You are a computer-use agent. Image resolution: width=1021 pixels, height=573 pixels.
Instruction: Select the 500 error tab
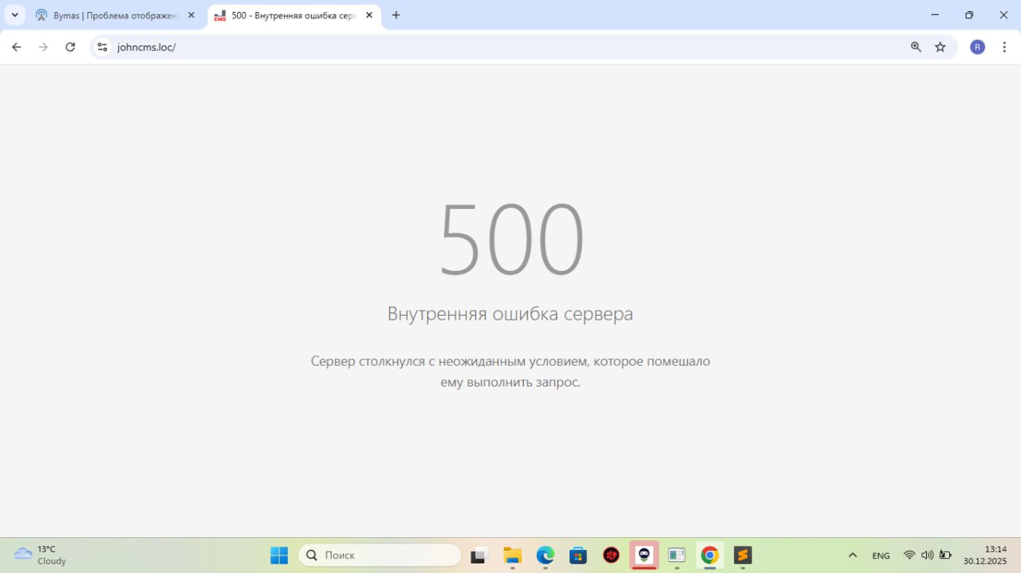[291, 15]
